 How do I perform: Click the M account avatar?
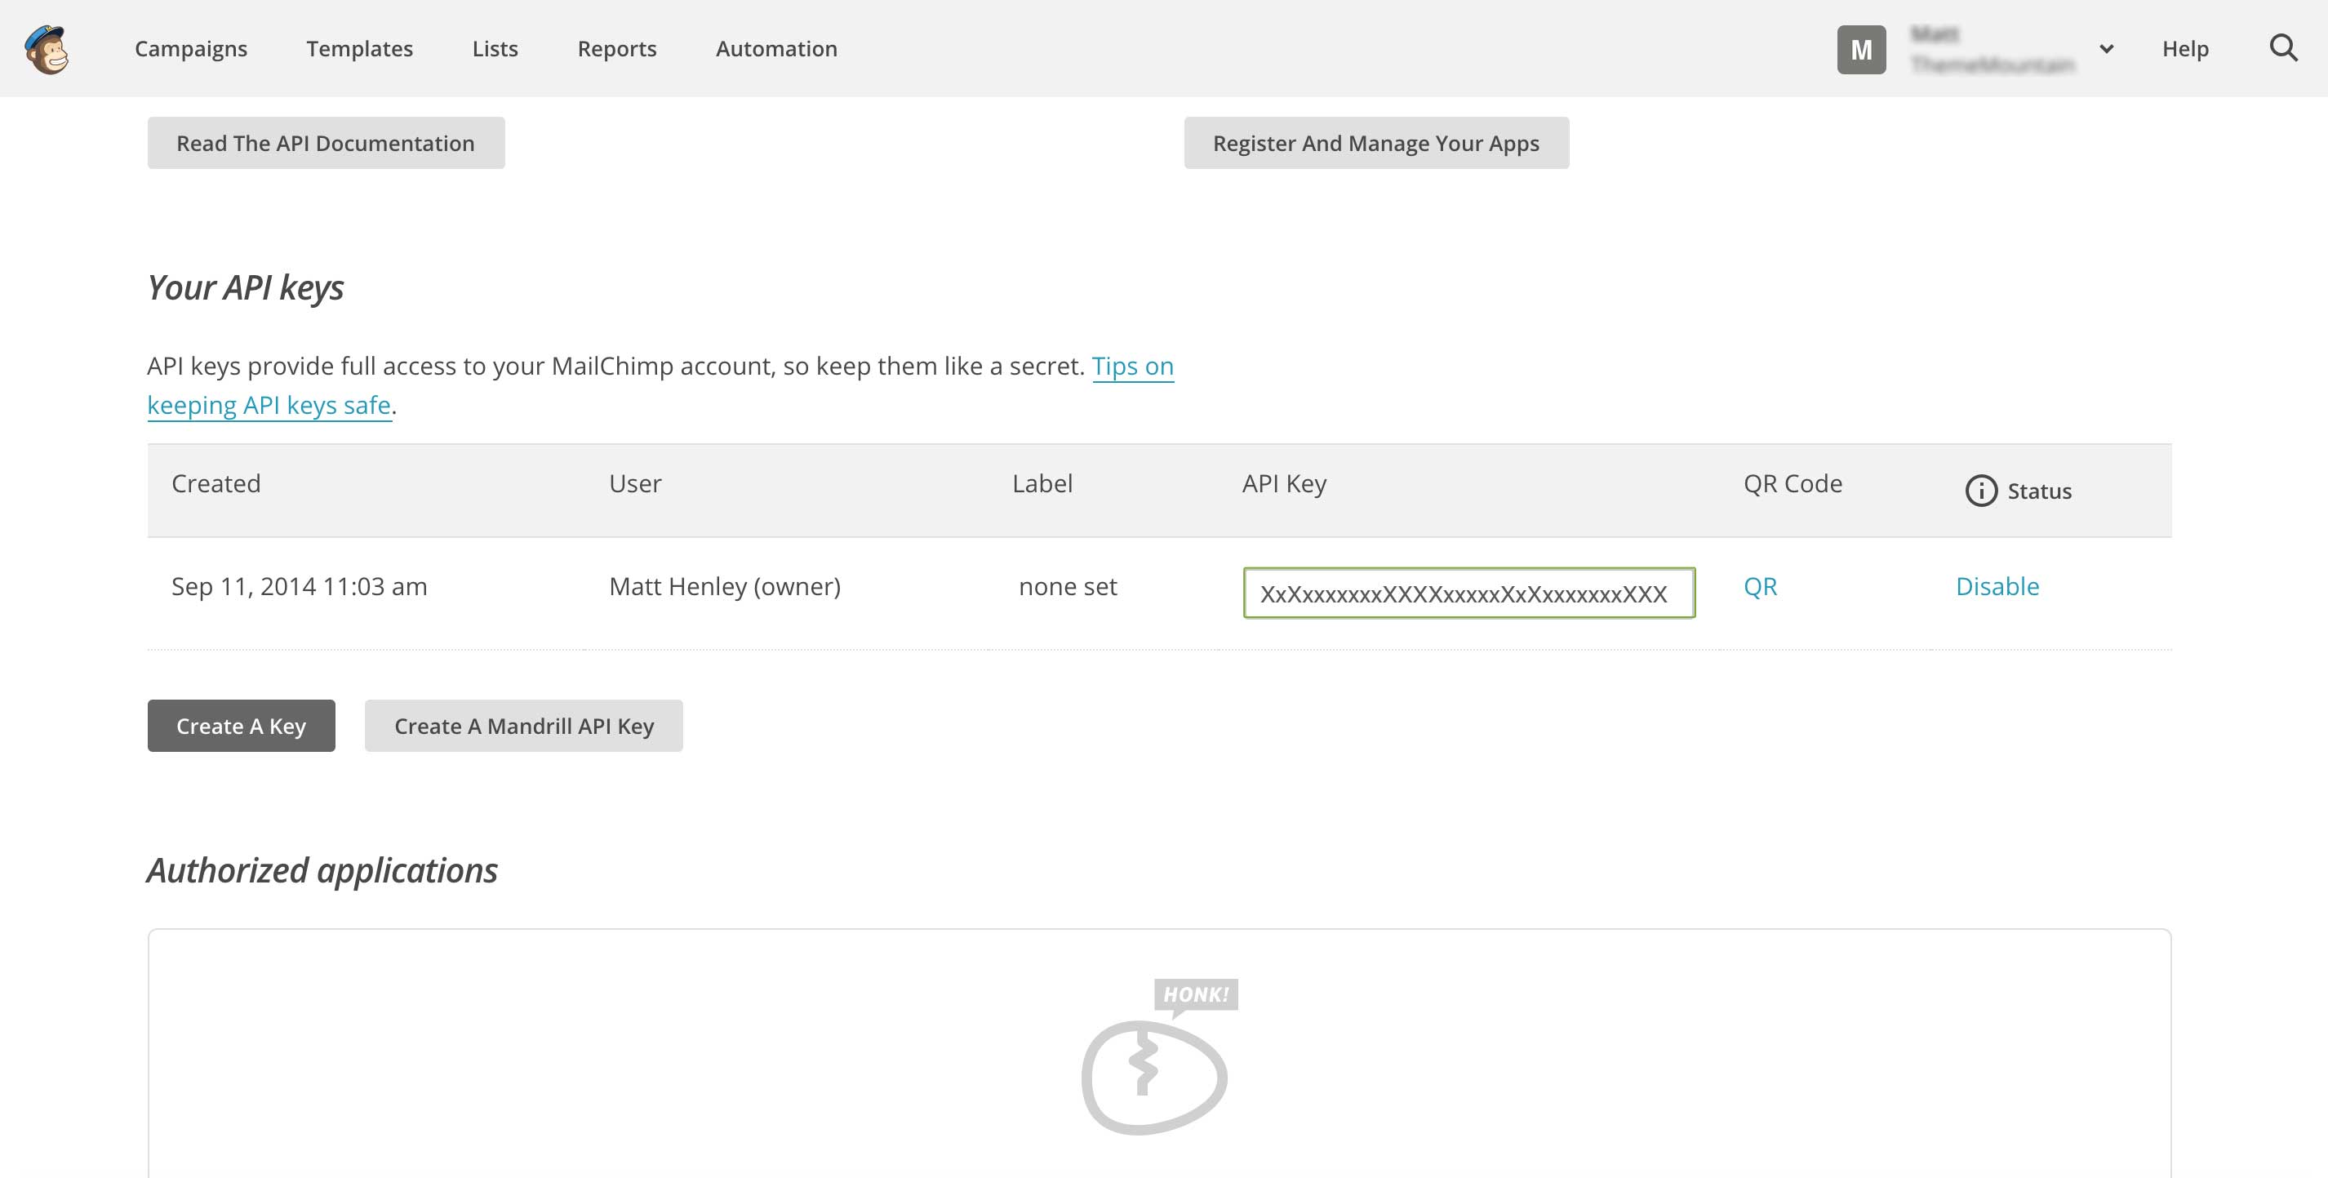click(x=1861, y=50)
